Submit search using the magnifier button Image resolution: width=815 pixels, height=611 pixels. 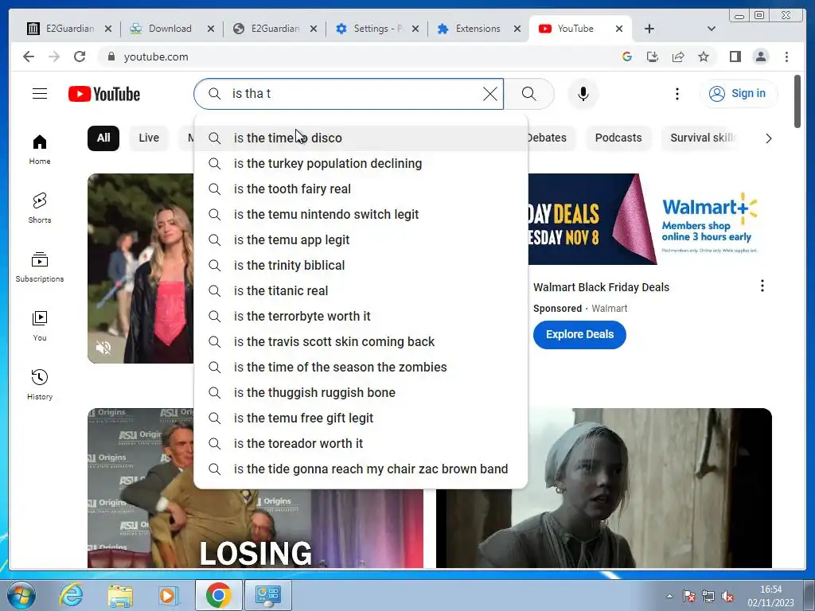tap(528, 94)
